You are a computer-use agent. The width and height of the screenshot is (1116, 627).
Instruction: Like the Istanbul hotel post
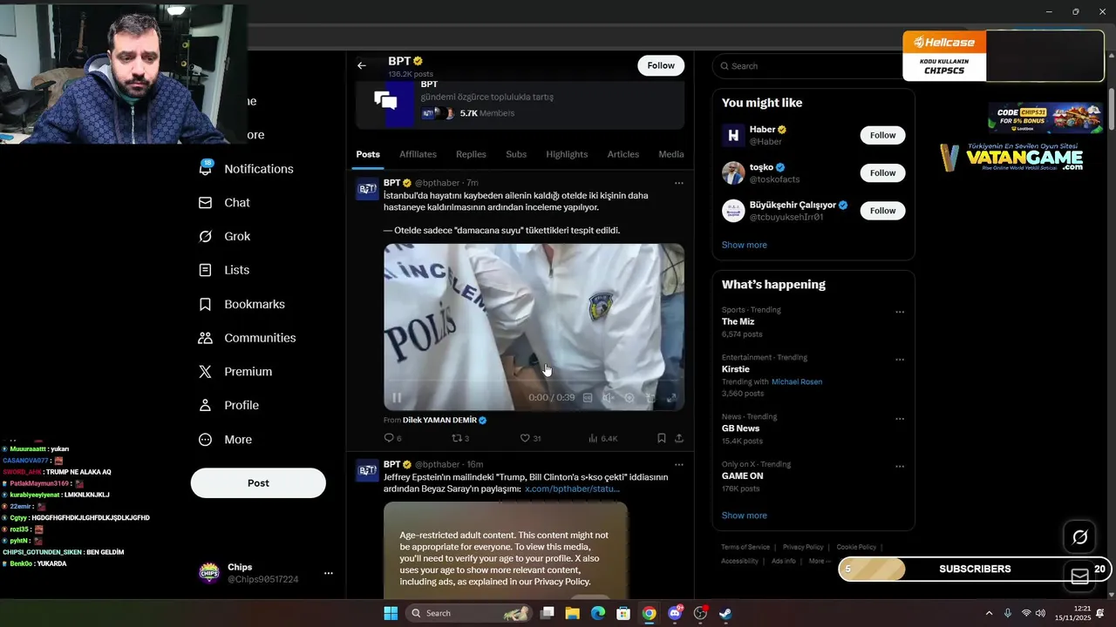pyautogui.click(x=530, y=438)
